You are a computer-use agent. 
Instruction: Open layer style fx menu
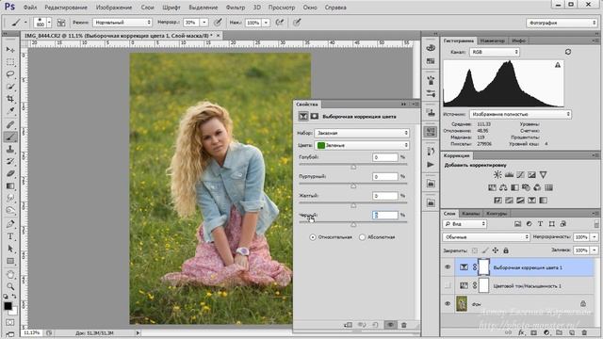pyautogui.click(x=521, y=332)
